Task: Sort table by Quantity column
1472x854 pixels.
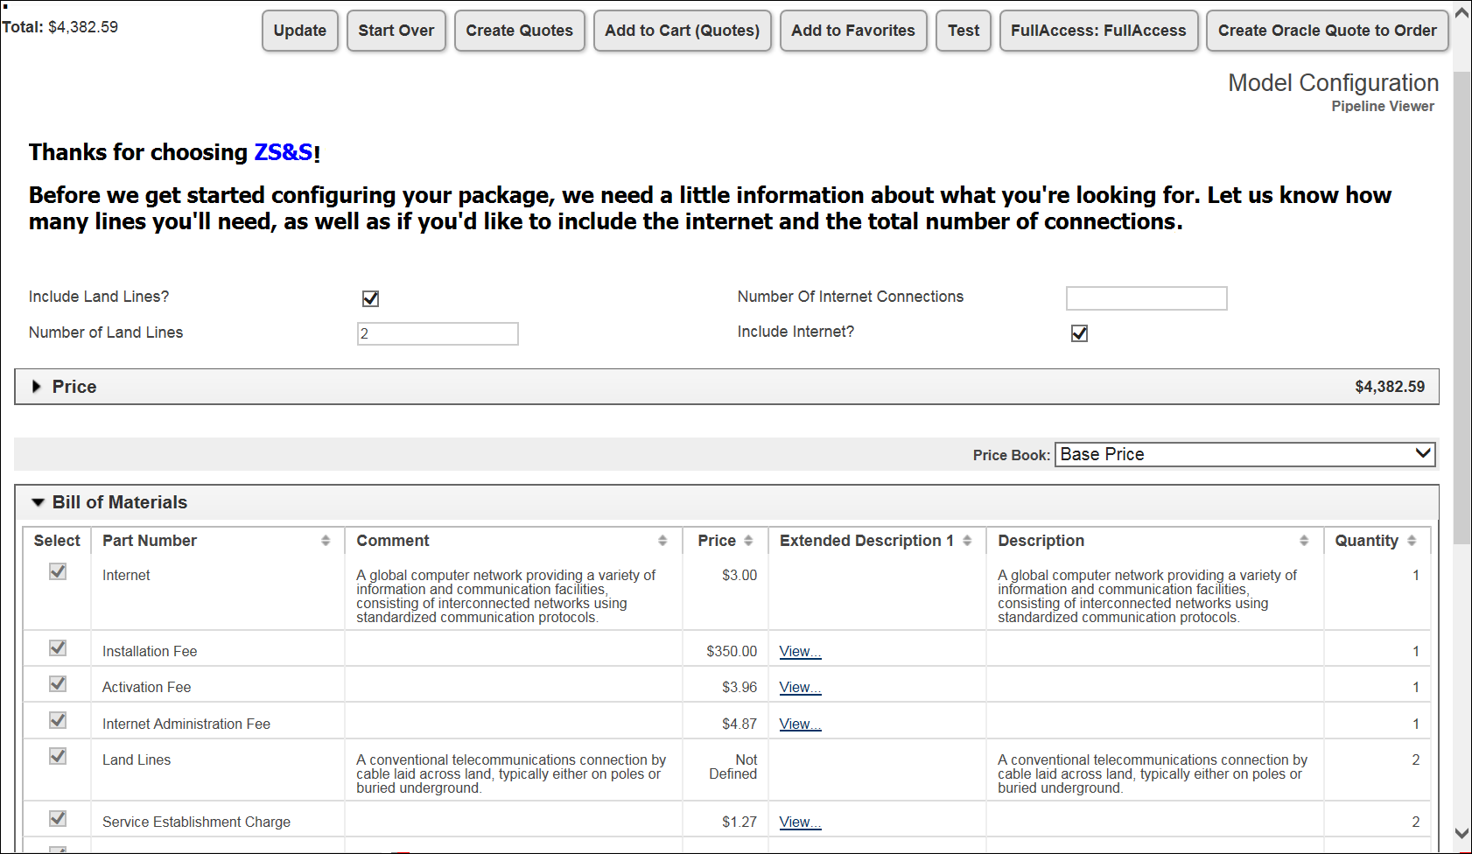Action: coord(1412,541)
